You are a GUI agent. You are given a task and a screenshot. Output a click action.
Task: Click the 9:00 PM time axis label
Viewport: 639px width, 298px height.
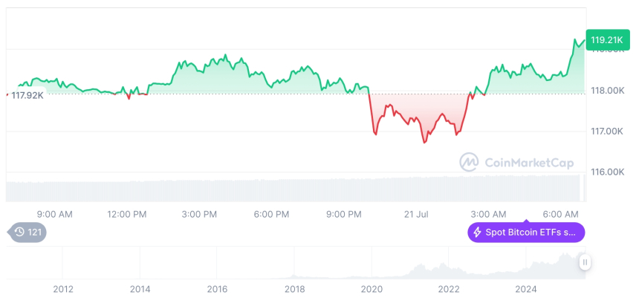click(x=344, y=214)
